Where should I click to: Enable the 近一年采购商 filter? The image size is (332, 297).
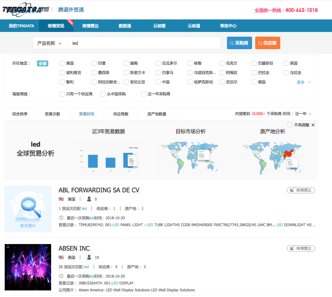[x=144, y=94]
